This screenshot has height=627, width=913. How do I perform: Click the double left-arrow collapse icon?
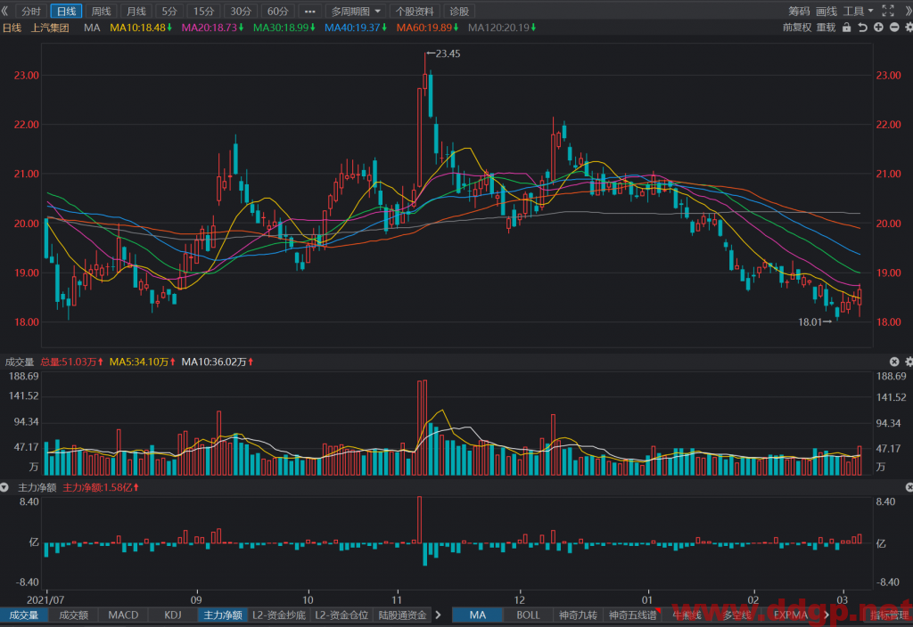coord(4,11)
